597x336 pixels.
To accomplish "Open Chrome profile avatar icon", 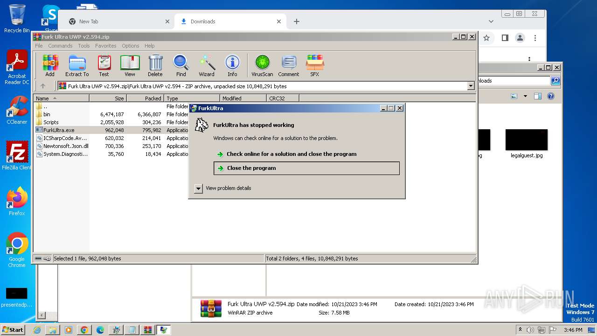I will pyautogui.click(x=520, y=38).
